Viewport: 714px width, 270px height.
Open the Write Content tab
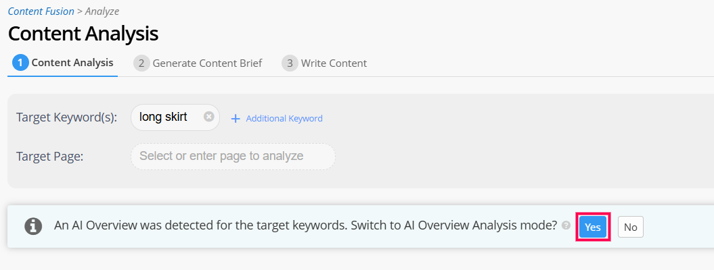click(x=334, y=63)
